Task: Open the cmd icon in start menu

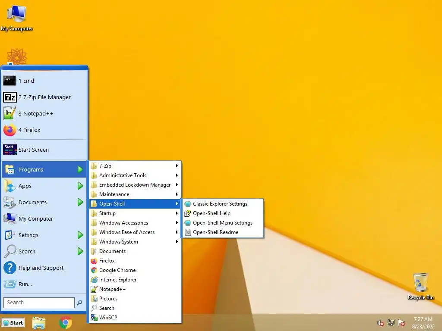Action: [9, 81]
